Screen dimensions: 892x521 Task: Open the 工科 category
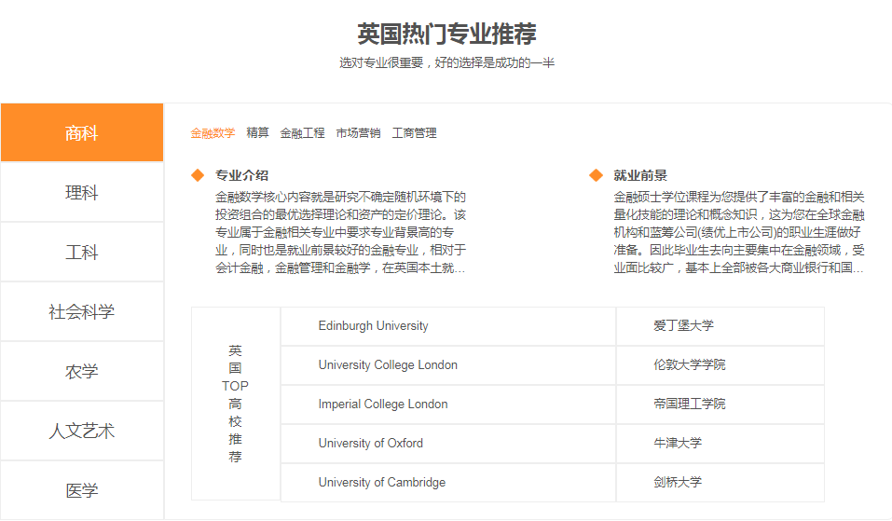(82, 252)
